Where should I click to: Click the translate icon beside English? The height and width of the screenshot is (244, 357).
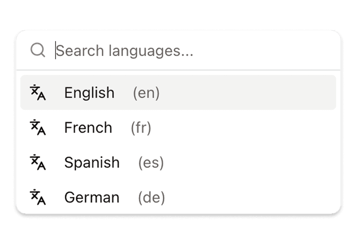[x=38, y=93]
